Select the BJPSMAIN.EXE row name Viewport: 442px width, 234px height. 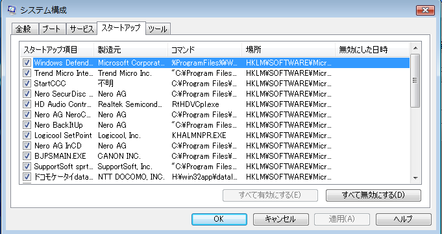click(60, 156)
